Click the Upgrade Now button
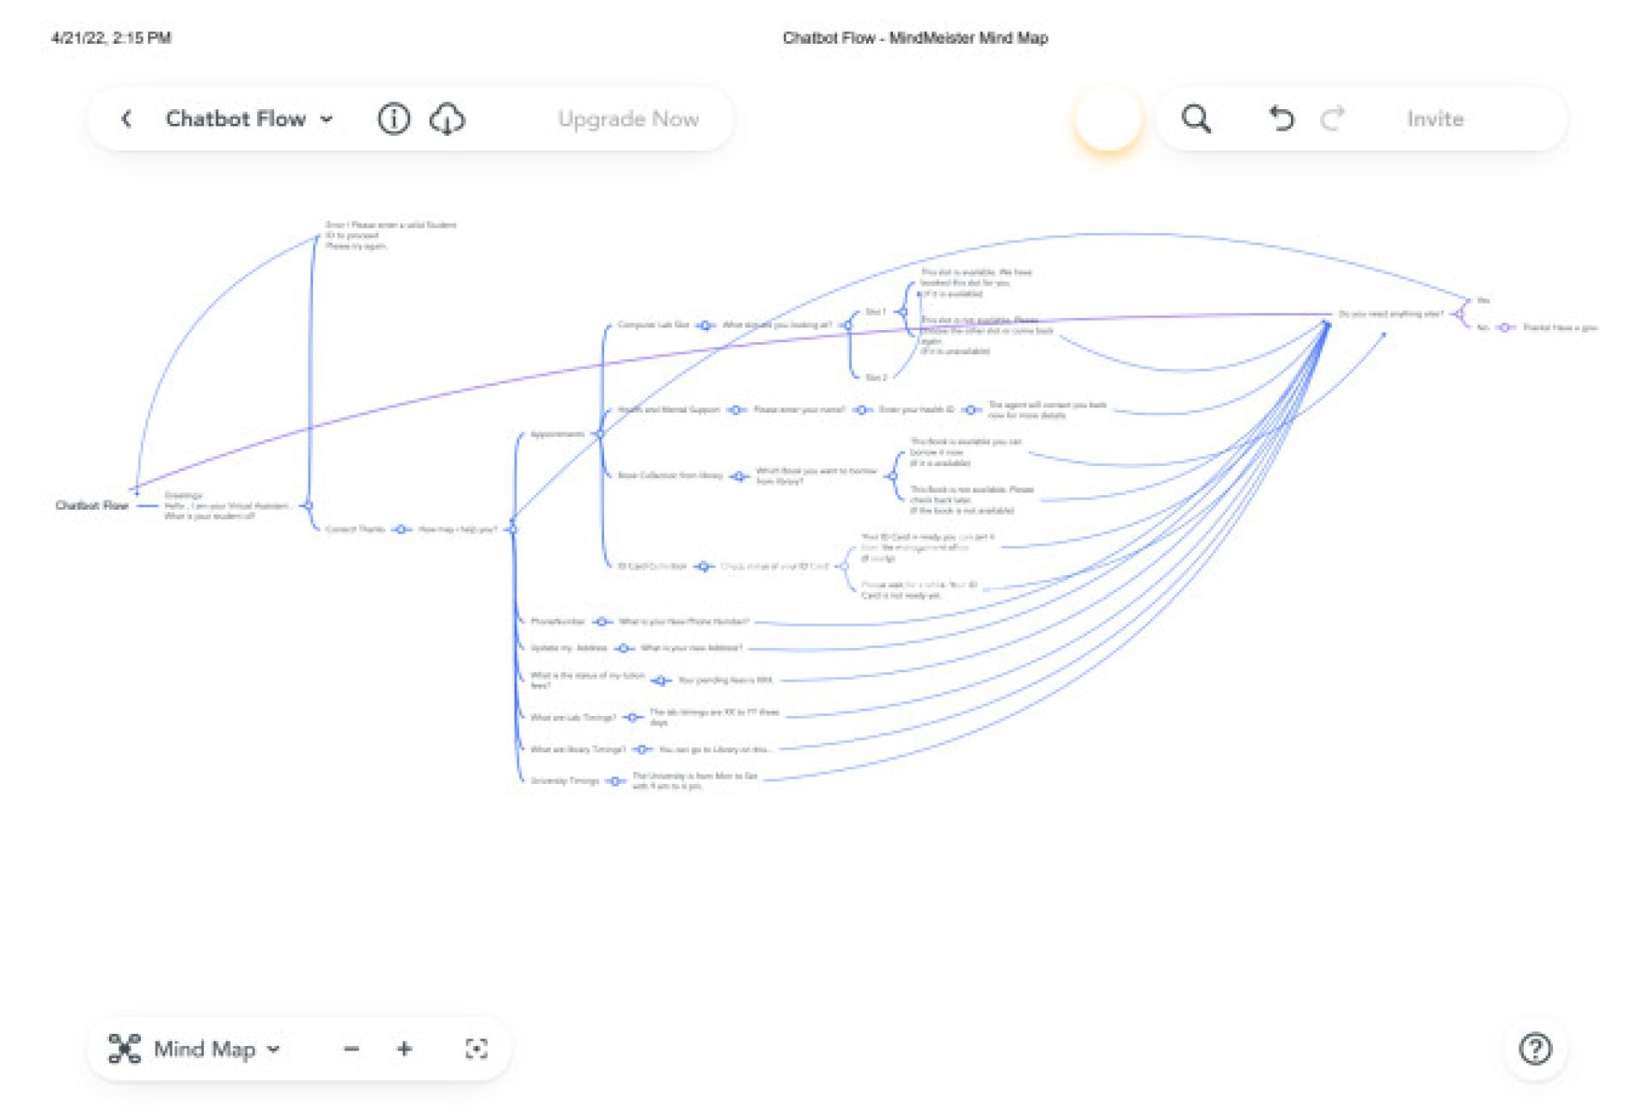The height and width of the screenshot is (1114, 1650). [628, 119]
